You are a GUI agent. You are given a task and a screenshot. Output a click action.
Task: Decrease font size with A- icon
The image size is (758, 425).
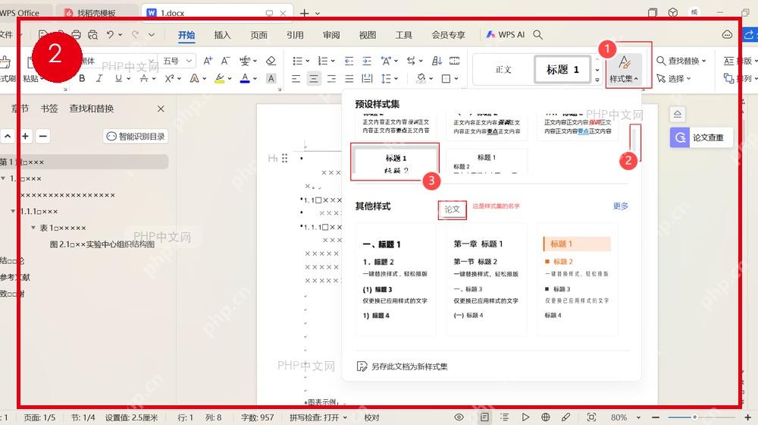(x=225, y=61)
